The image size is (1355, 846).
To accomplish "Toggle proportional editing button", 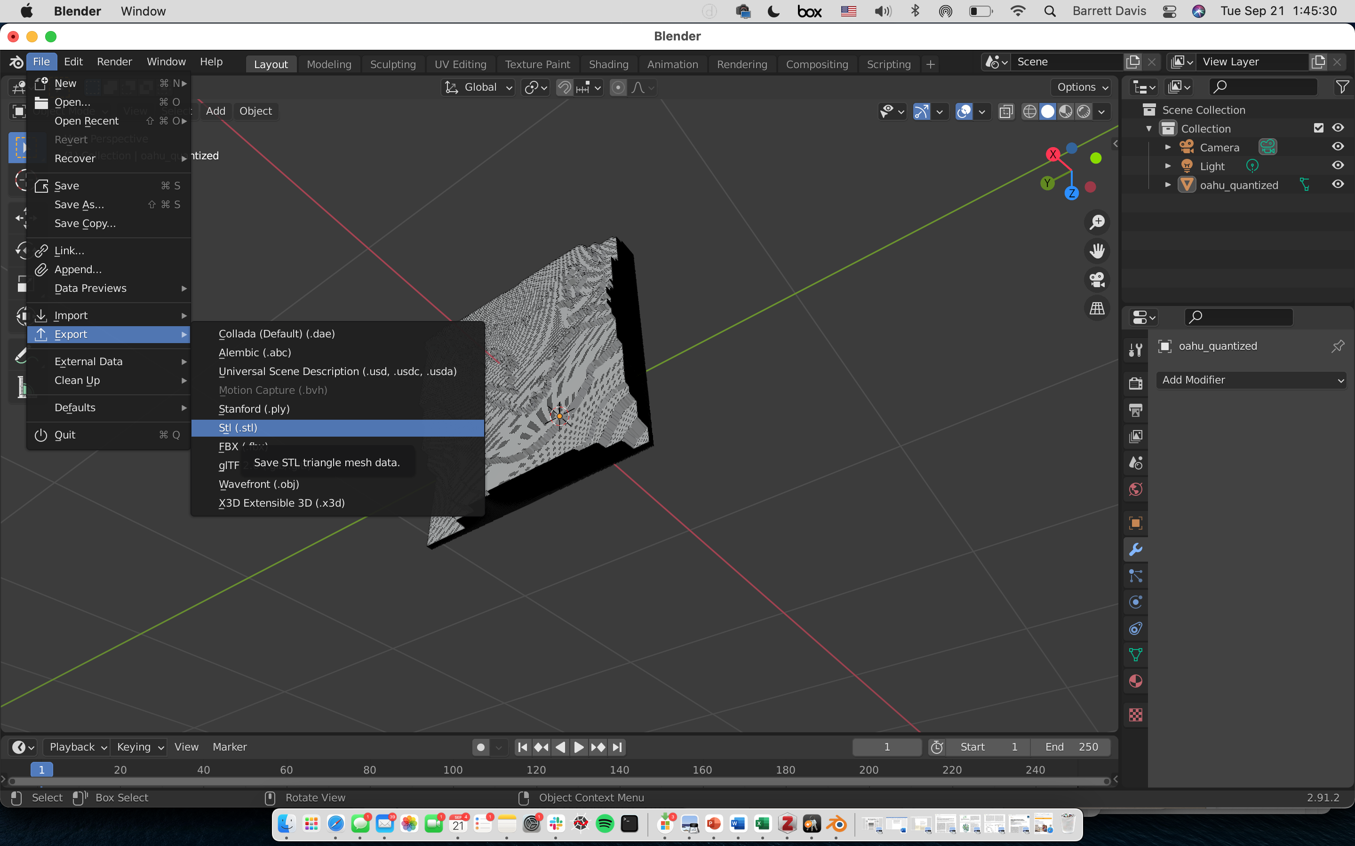I will tap(618, 87).
